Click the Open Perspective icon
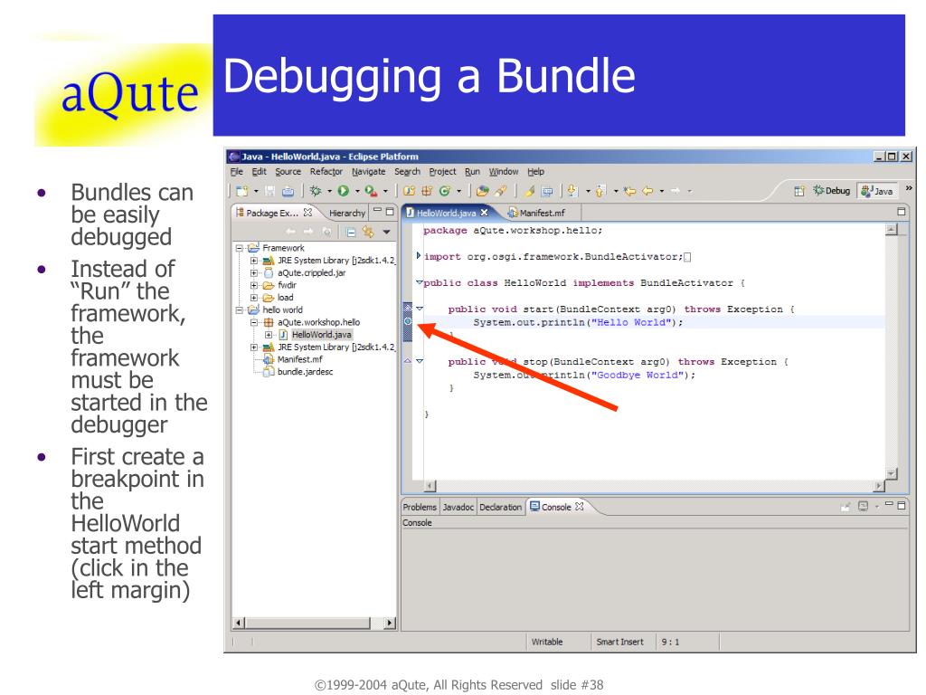926x695 pixels. point(799,191)
